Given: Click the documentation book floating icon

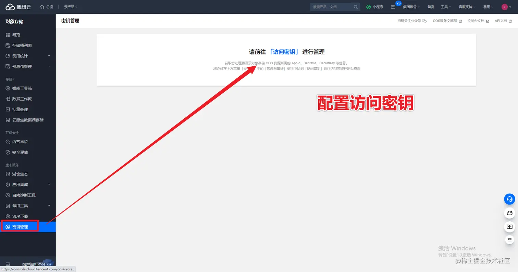Looking at the screenshot, I should 509,227.
